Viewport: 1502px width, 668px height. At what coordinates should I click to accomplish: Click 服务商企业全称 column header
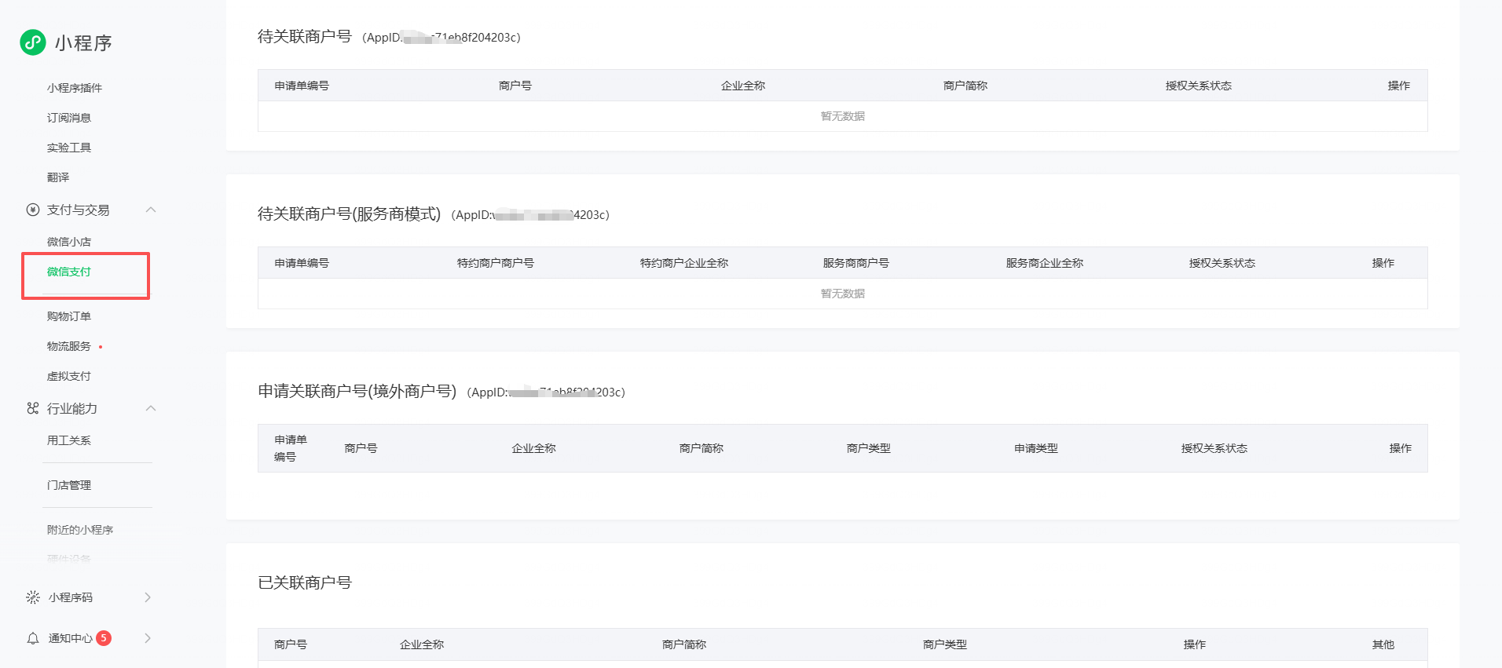(1045, 263)
